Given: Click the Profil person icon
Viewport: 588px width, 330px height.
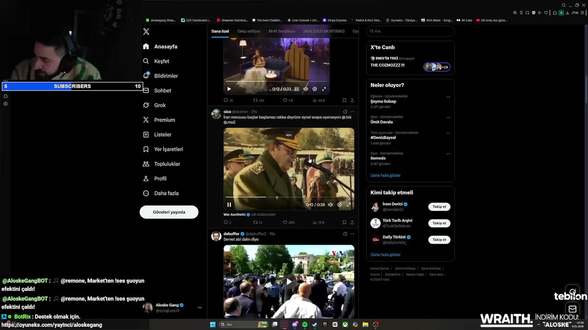Looking at the screenshot, I should 146,178.
